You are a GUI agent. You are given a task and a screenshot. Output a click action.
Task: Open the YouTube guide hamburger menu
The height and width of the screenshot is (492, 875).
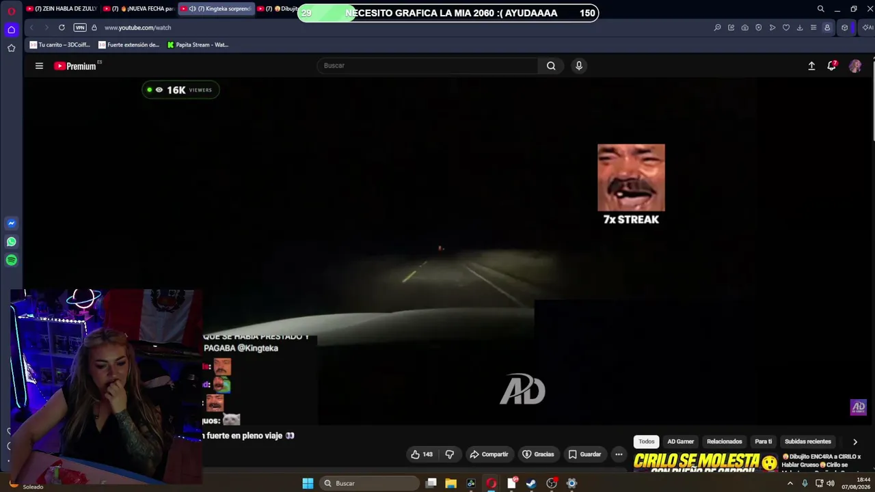39,66
